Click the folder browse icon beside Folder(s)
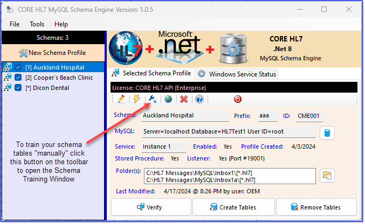 tap(327, 176)
